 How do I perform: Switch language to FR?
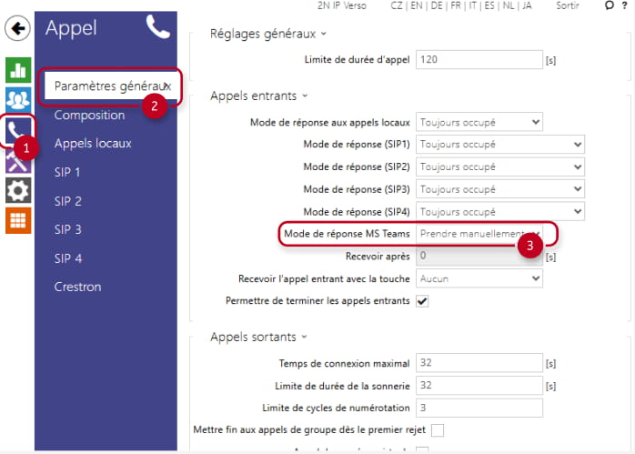(456, 5)
